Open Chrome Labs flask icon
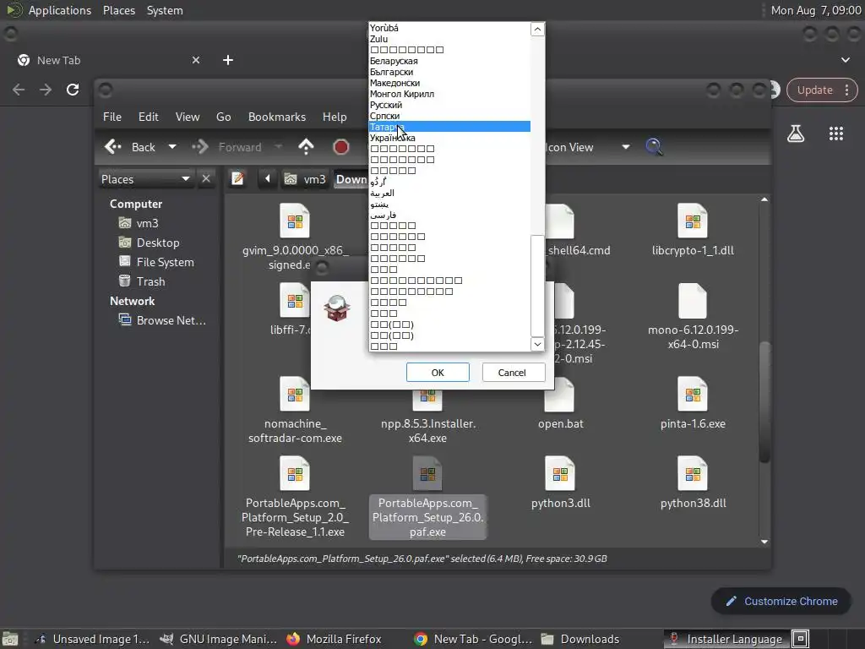The height and width of the screenshot is (649, 865). click(796, 134)
